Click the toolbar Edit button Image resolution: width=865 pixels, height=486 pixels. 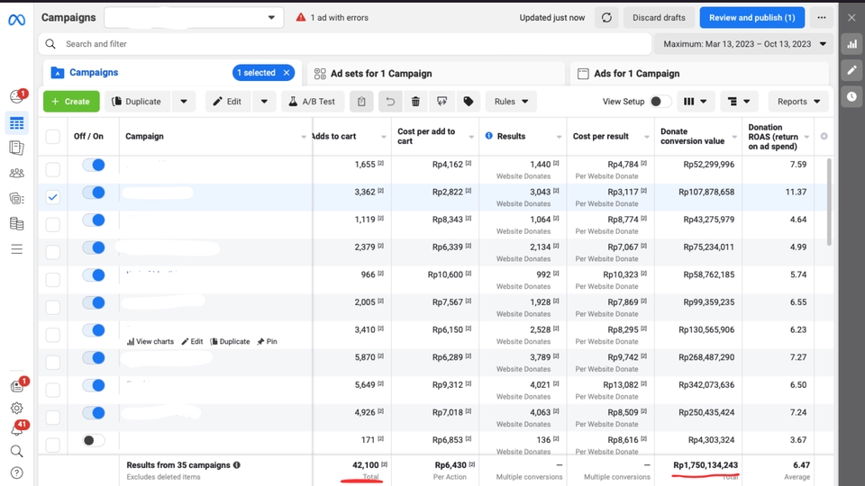click(x=228, y=102)
